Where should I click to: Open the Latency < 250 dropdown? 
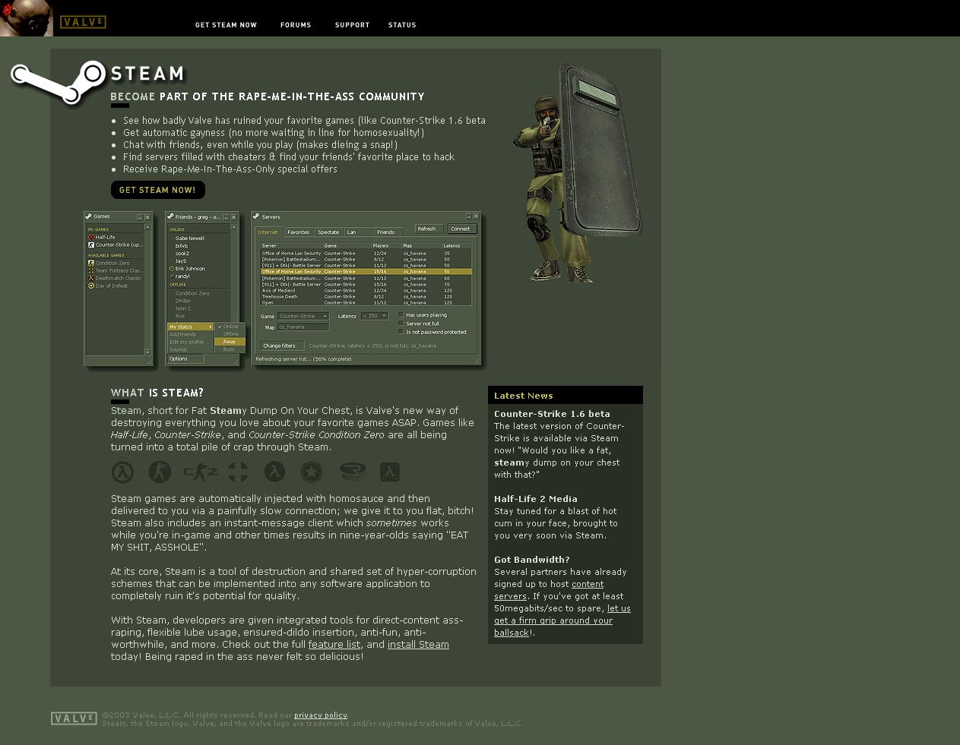[x=375, y=316]
